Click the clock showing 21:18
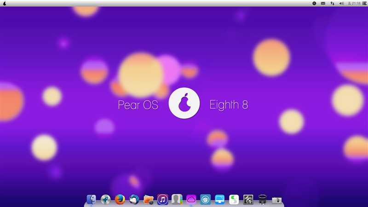The image size is (368, 207). [x=354, y=3]
